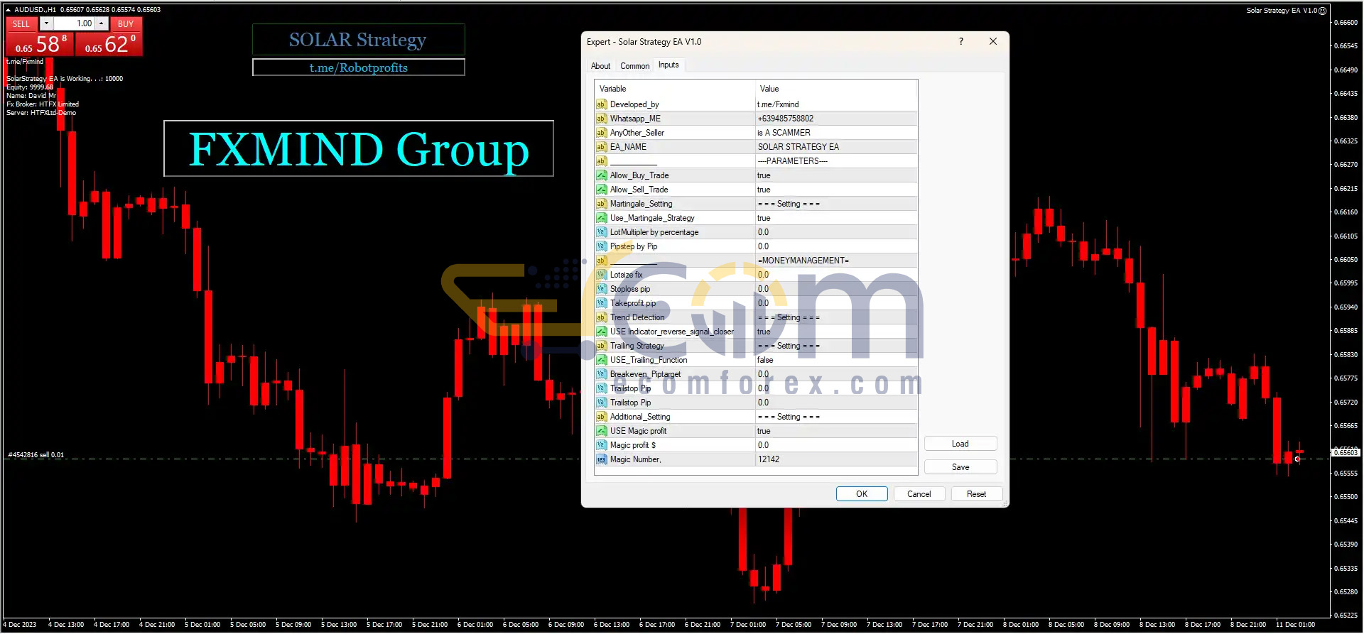Select the #4542816 sell 0.01 order line label

(36, 454)
